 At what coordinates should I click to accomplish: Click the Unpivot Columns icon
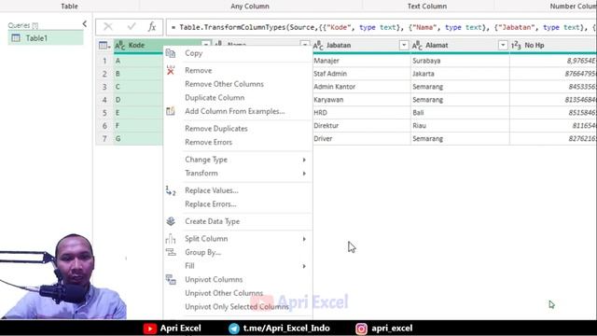pos(171,280)
